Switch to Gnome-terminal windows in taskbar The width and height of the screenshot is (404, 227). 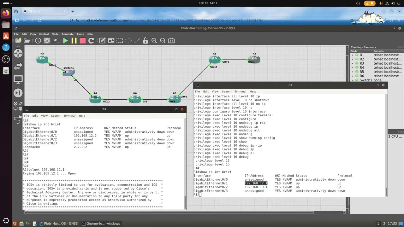[101, 224]
